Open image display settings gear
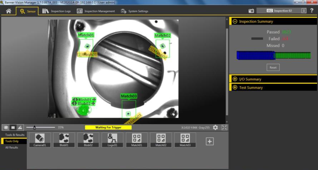This screenshot has height=170, width=318. (215, 127)
